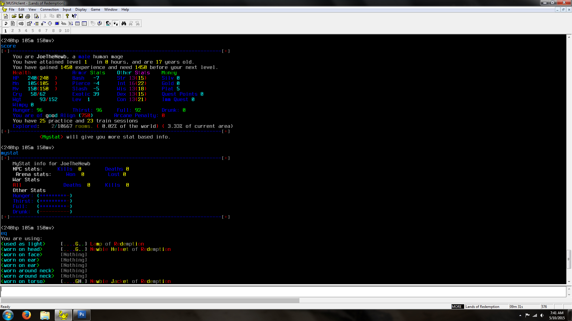Configure scripting icon with down arrow

coord(71,23)
